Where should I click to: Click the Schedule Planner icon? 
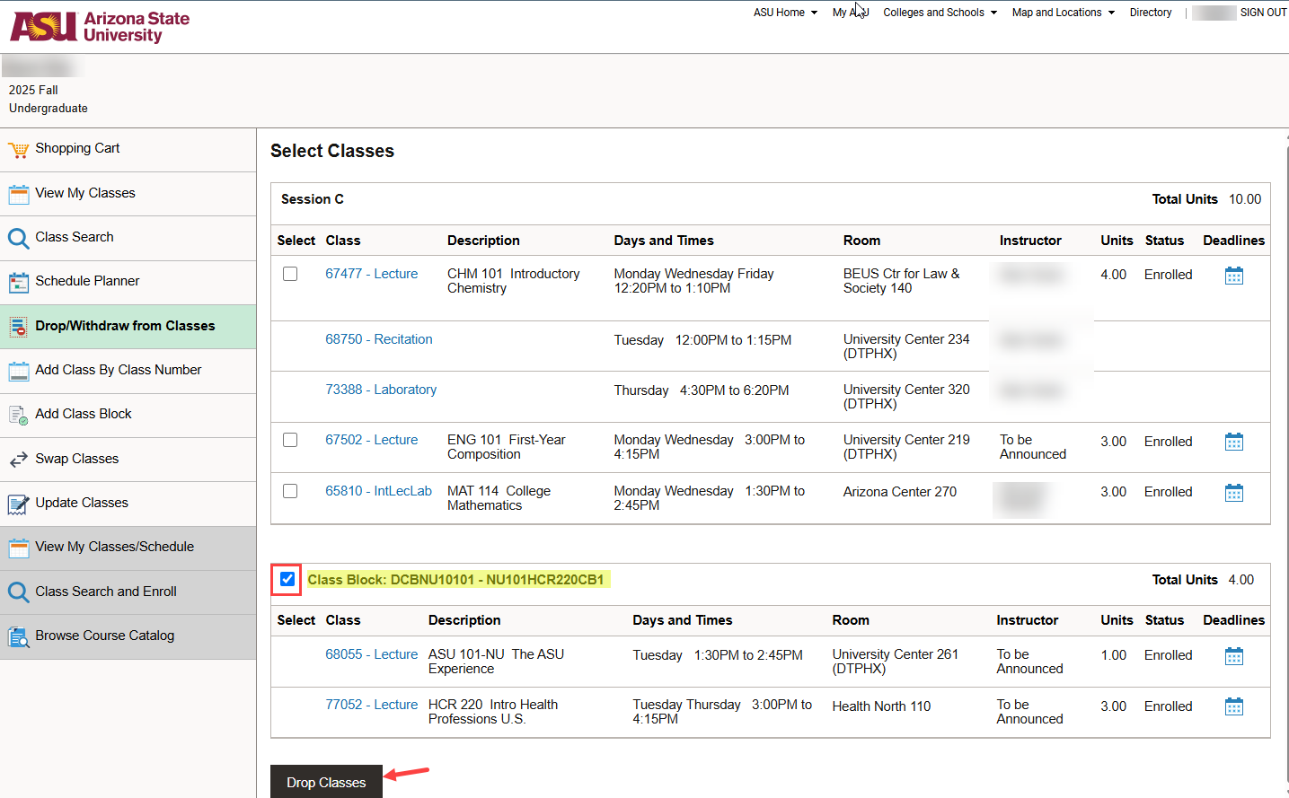pyautogui.click(x=18, y=283)
